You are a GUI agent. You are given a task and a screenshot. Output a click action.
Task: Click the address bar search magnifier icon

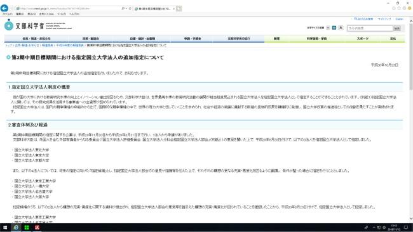[123, 8]
